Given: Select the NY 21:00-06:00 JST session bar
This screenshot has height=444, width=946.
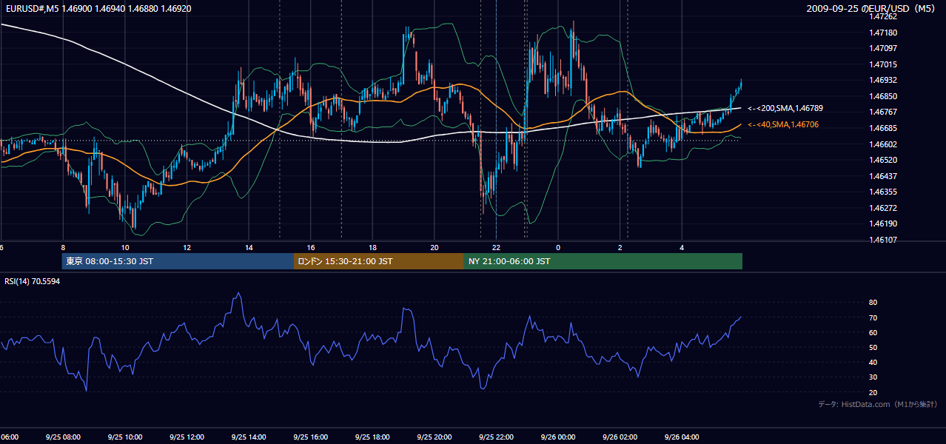Looking at the screenshot, I should coord(603,261).
